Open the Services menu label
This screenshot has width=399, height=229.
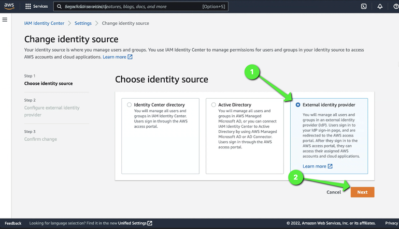(x=40, y=6)
